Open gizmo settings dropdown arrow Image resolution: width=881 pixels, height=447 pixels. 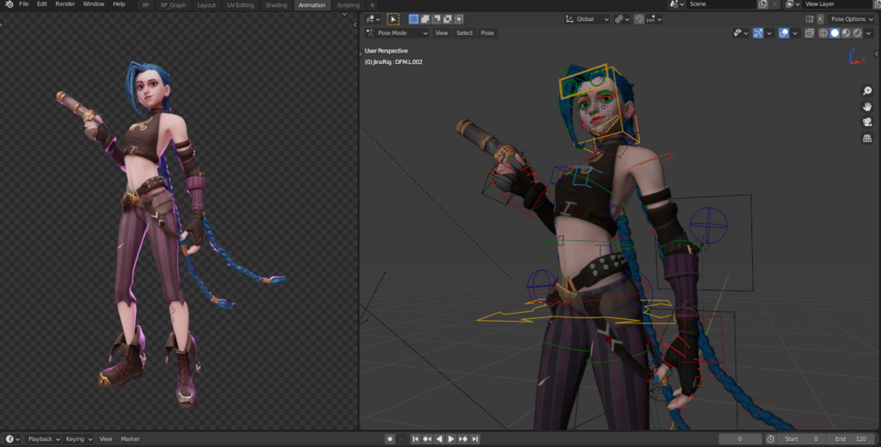(x=769, y=33)
